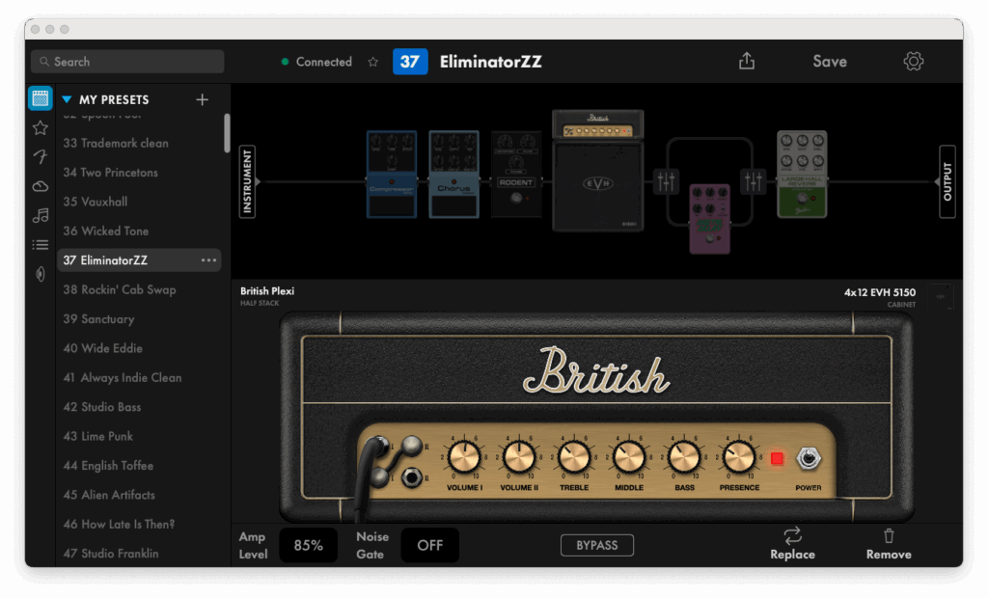Click the Connected status indicator
Image resolution: width=988 pixels, height=598 pixels.
pyautogui.click(x=316, y=62)
